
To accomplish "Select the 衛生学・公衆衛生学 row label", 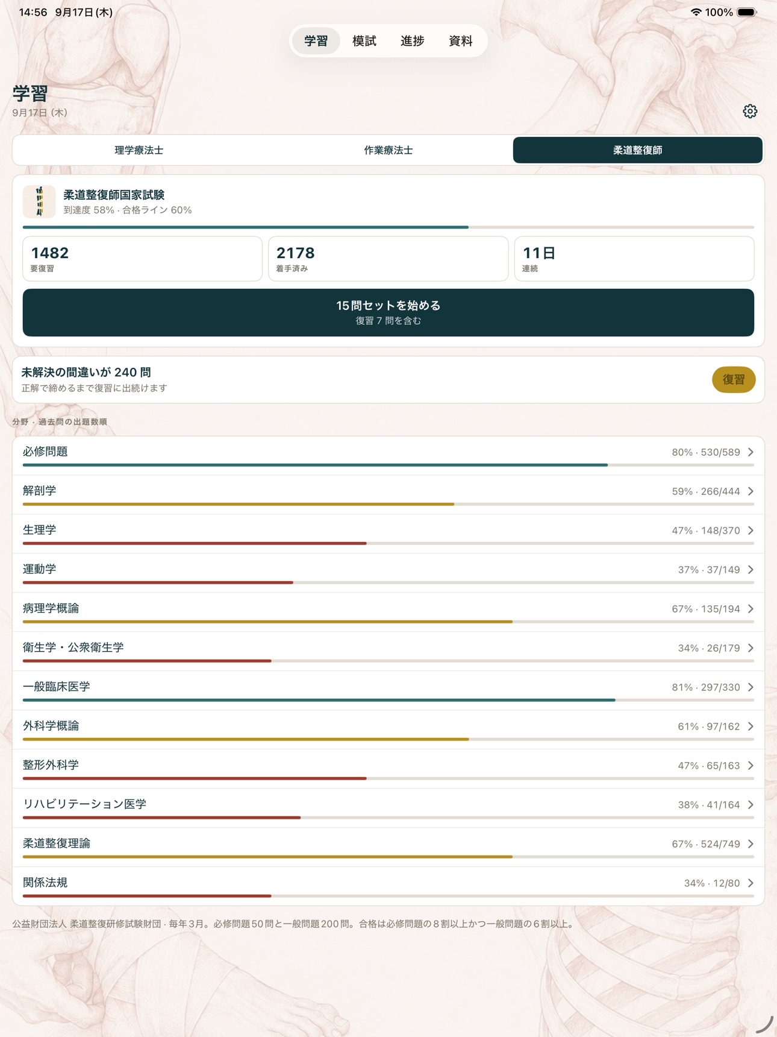I will point(73,648).
